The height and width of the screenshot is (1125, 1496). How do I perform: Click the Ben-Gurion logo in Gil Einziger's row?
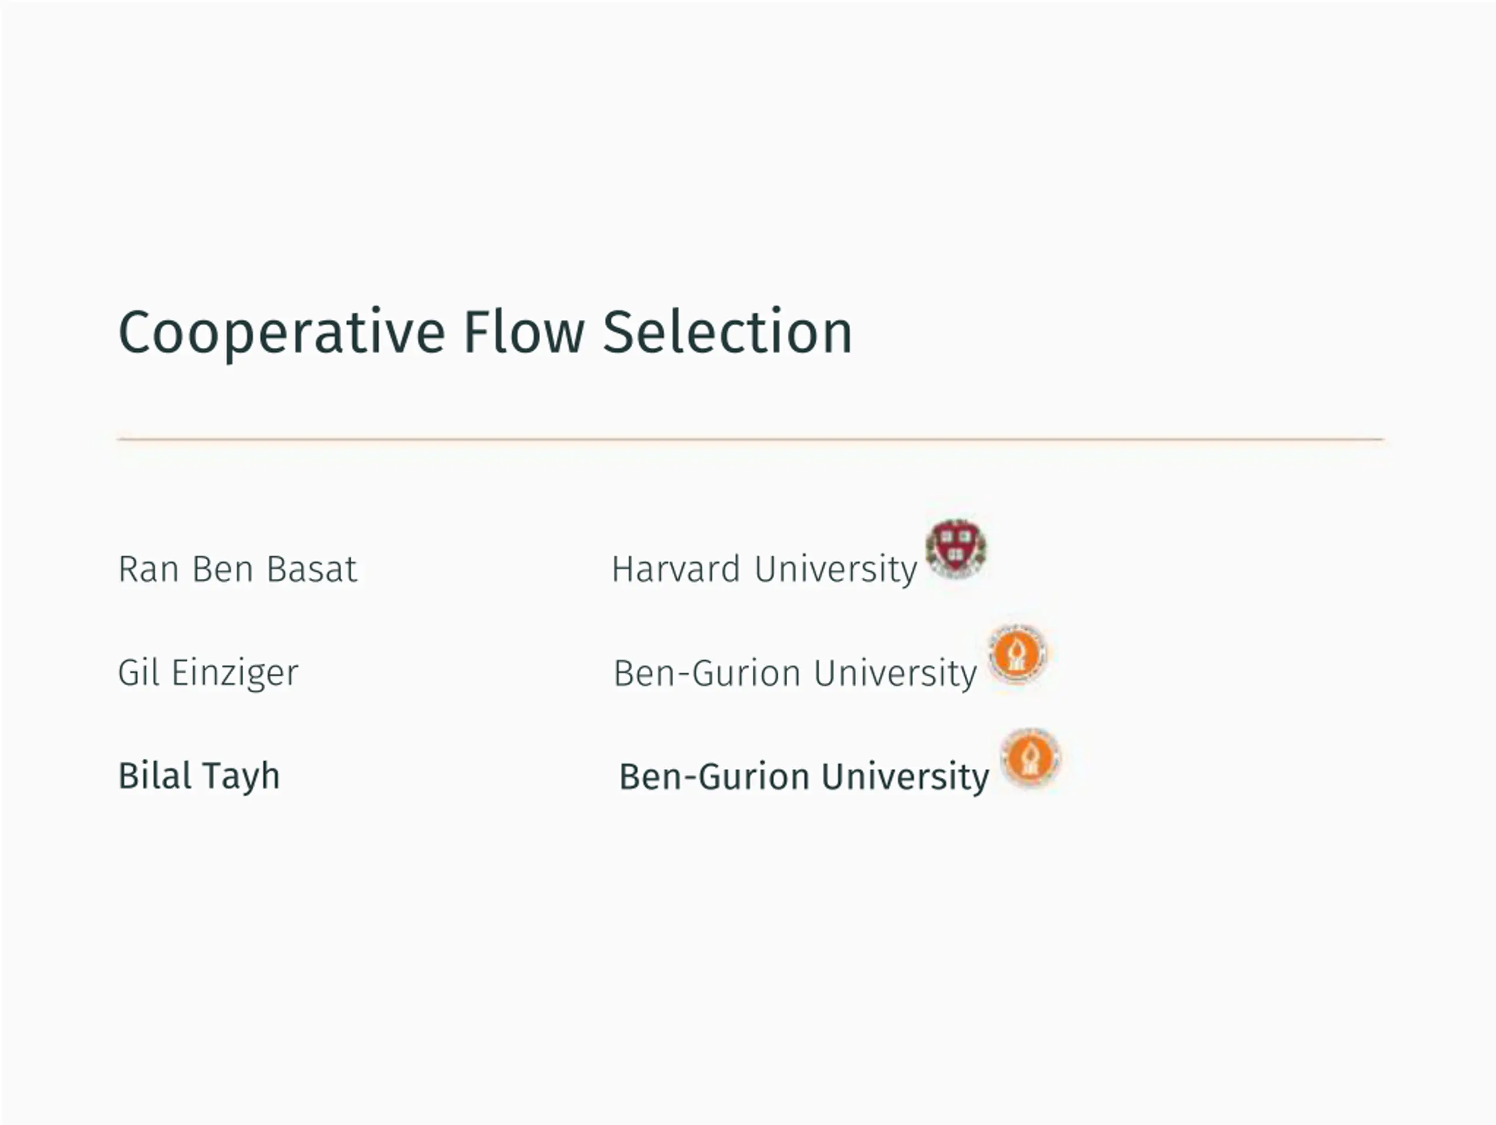point(1017,653)
